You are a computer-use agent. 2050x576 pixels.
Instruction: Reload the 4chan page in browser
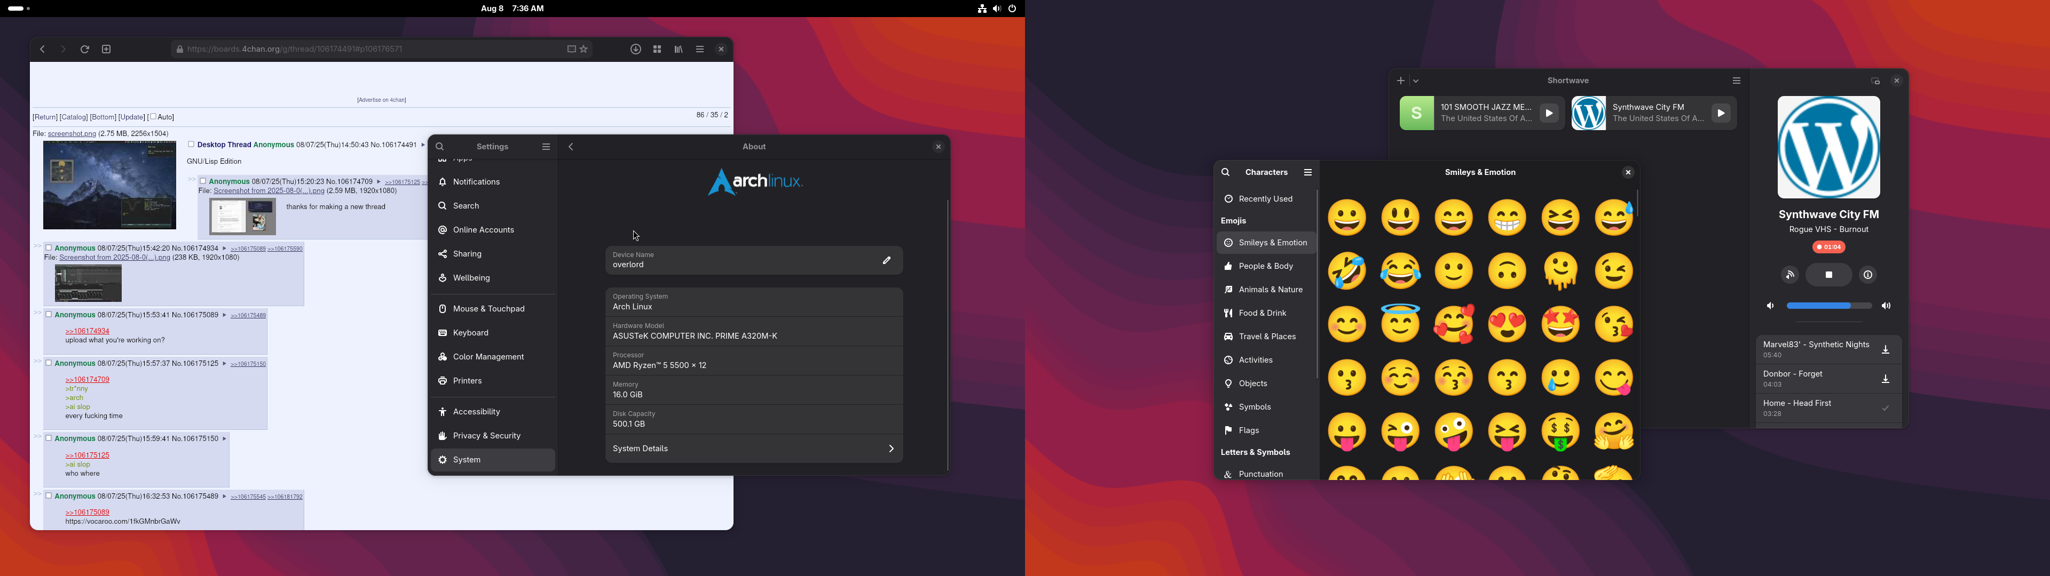[x=84, y=49]
